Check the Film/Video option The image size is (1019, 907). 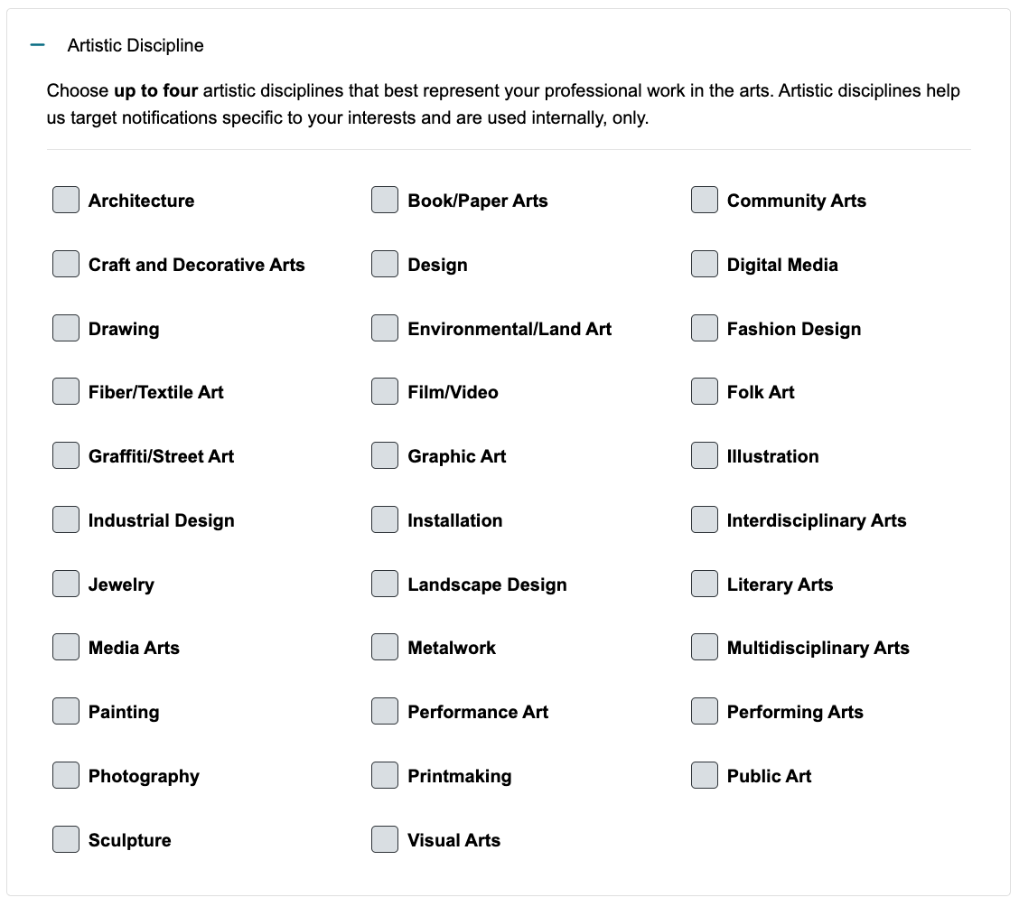click(384, 391)
